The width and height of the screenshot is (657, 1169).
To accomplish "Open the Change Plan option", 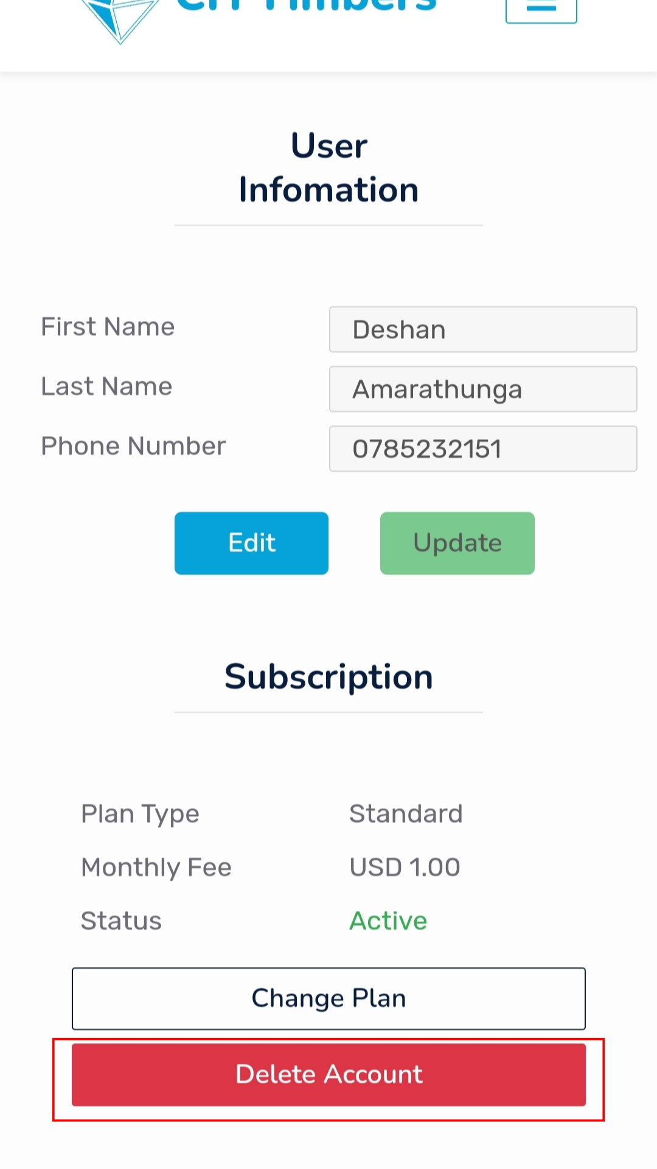I will point(328,999).
